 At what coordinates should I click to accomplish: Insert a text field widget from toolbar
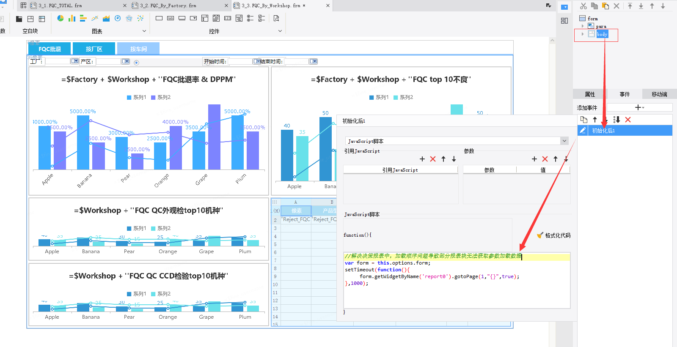159,18
